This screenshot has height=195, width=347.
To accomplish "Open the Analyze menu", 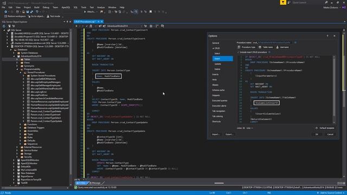I will (x=101, y=7).
